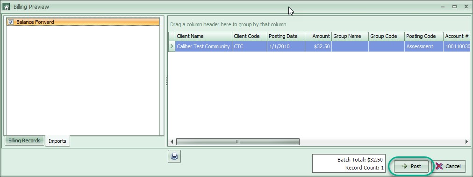Viewport: 473px width, 177px height.
Task: Select the 1/1/2010 posting date cell
Action: pyautogui.click(x=286, y=46)
